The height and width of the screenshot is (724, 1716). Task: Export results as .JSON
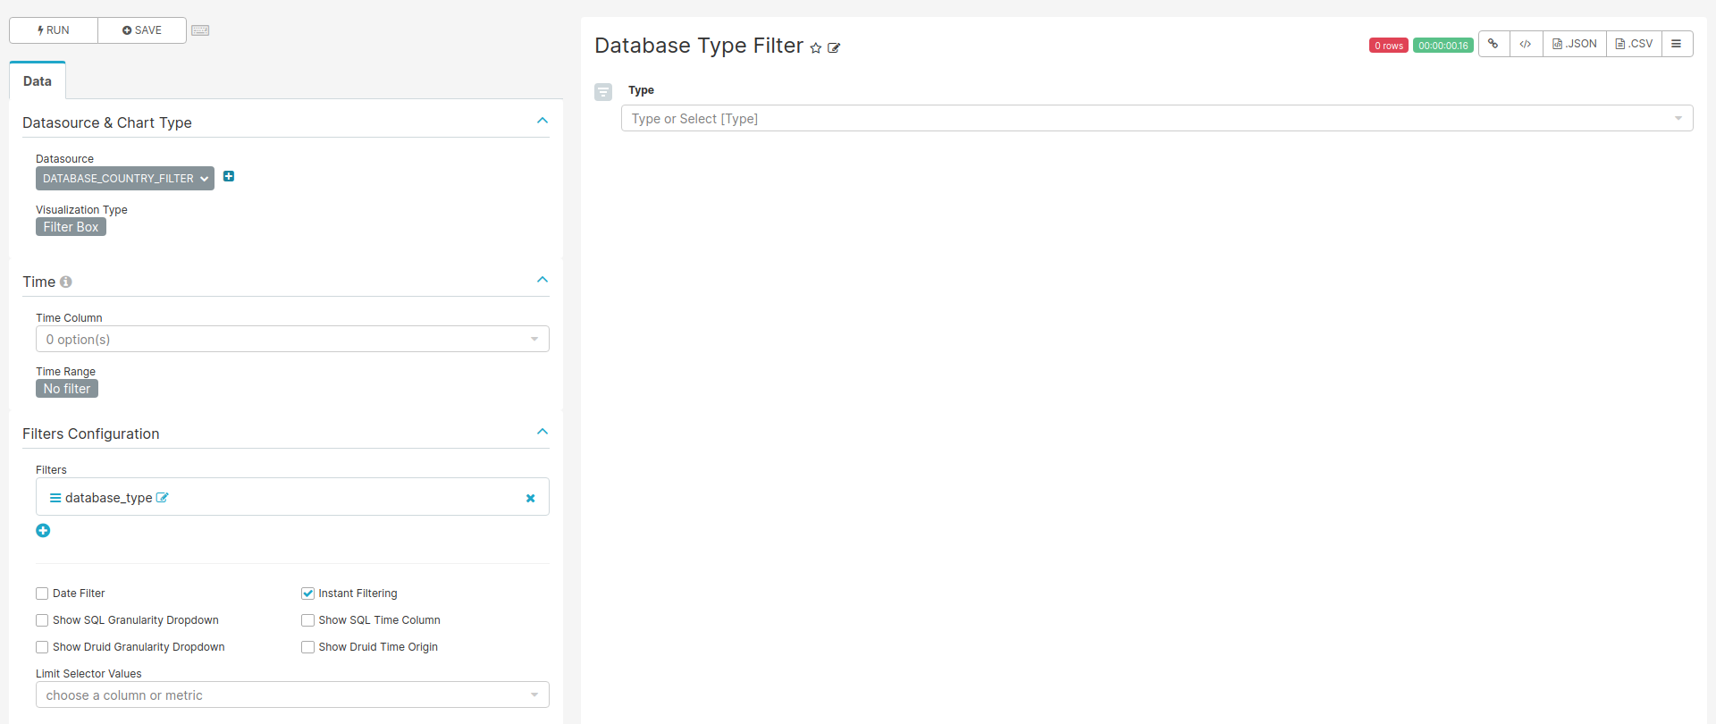coord(1575,44)
